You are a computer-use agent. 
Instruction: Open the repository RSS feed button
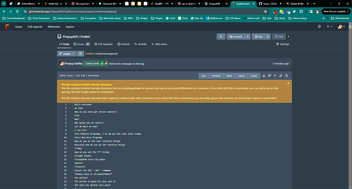[221, 37]
